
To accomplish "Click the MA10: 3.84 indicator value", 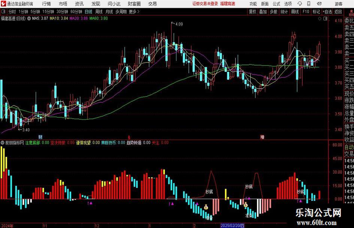I will 59,18.
